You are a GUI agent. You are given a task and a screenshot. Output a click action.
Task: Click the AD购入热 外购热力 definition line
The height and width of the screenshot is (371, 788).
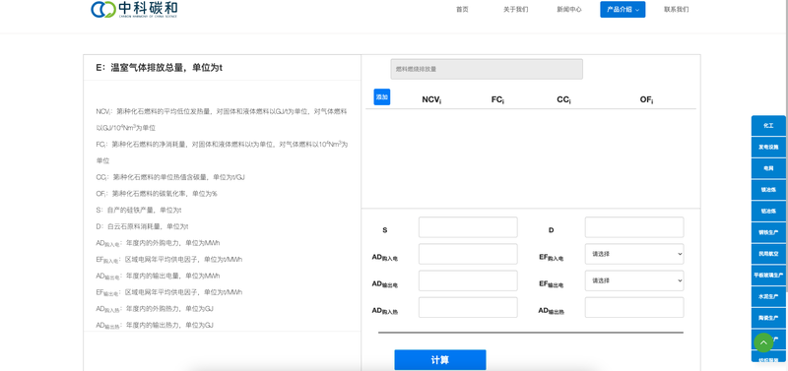pyautogui.click(x=155, y=309)
